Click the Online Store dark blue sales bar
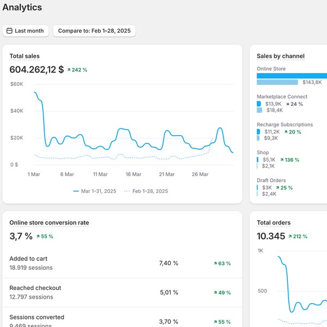The height and width of the screenshot is (327, 327). pyautogui.click(x=292, y=76)
